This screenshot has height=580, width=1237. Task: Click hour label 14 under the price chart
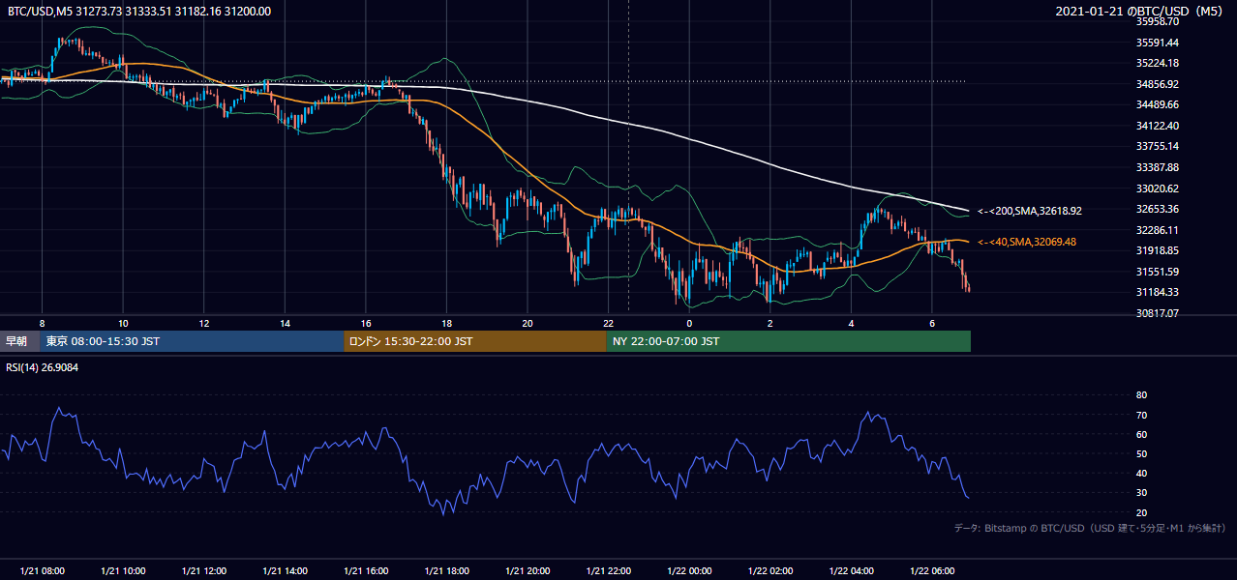pos(285,323)
